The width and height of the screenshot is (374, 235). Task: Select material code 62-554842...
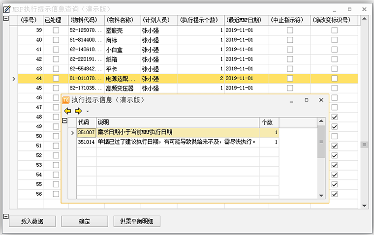pyautogui.click(x=86, y=69)
